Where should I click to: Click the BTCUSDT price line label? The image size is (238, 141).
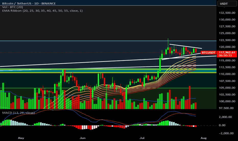(208, 53)
